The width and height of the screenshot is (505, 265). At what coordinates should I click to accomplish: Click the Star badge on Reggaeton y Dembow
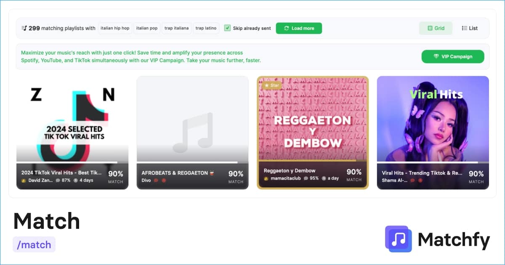tap(271, 85)
